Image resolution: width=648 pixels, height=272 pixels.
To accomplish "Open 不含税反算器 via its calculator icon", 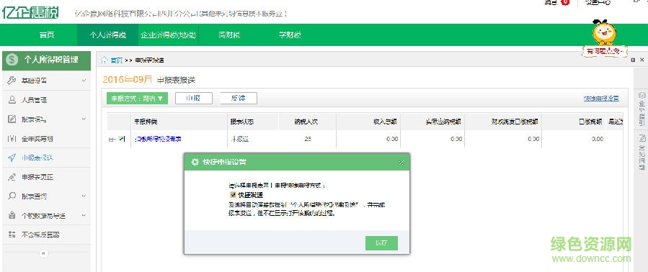I will pyautogui.click(x=12, y=235).
